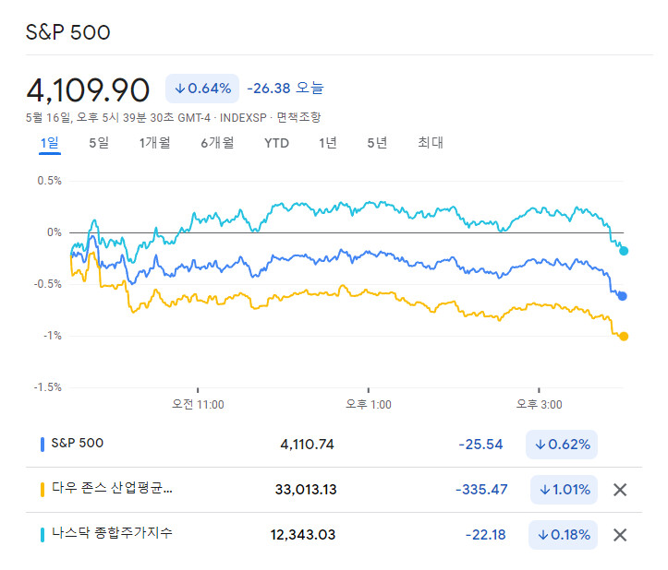
Task: Click the yellow Dow Jones line endpoint dot
Action: coord(624,337)
